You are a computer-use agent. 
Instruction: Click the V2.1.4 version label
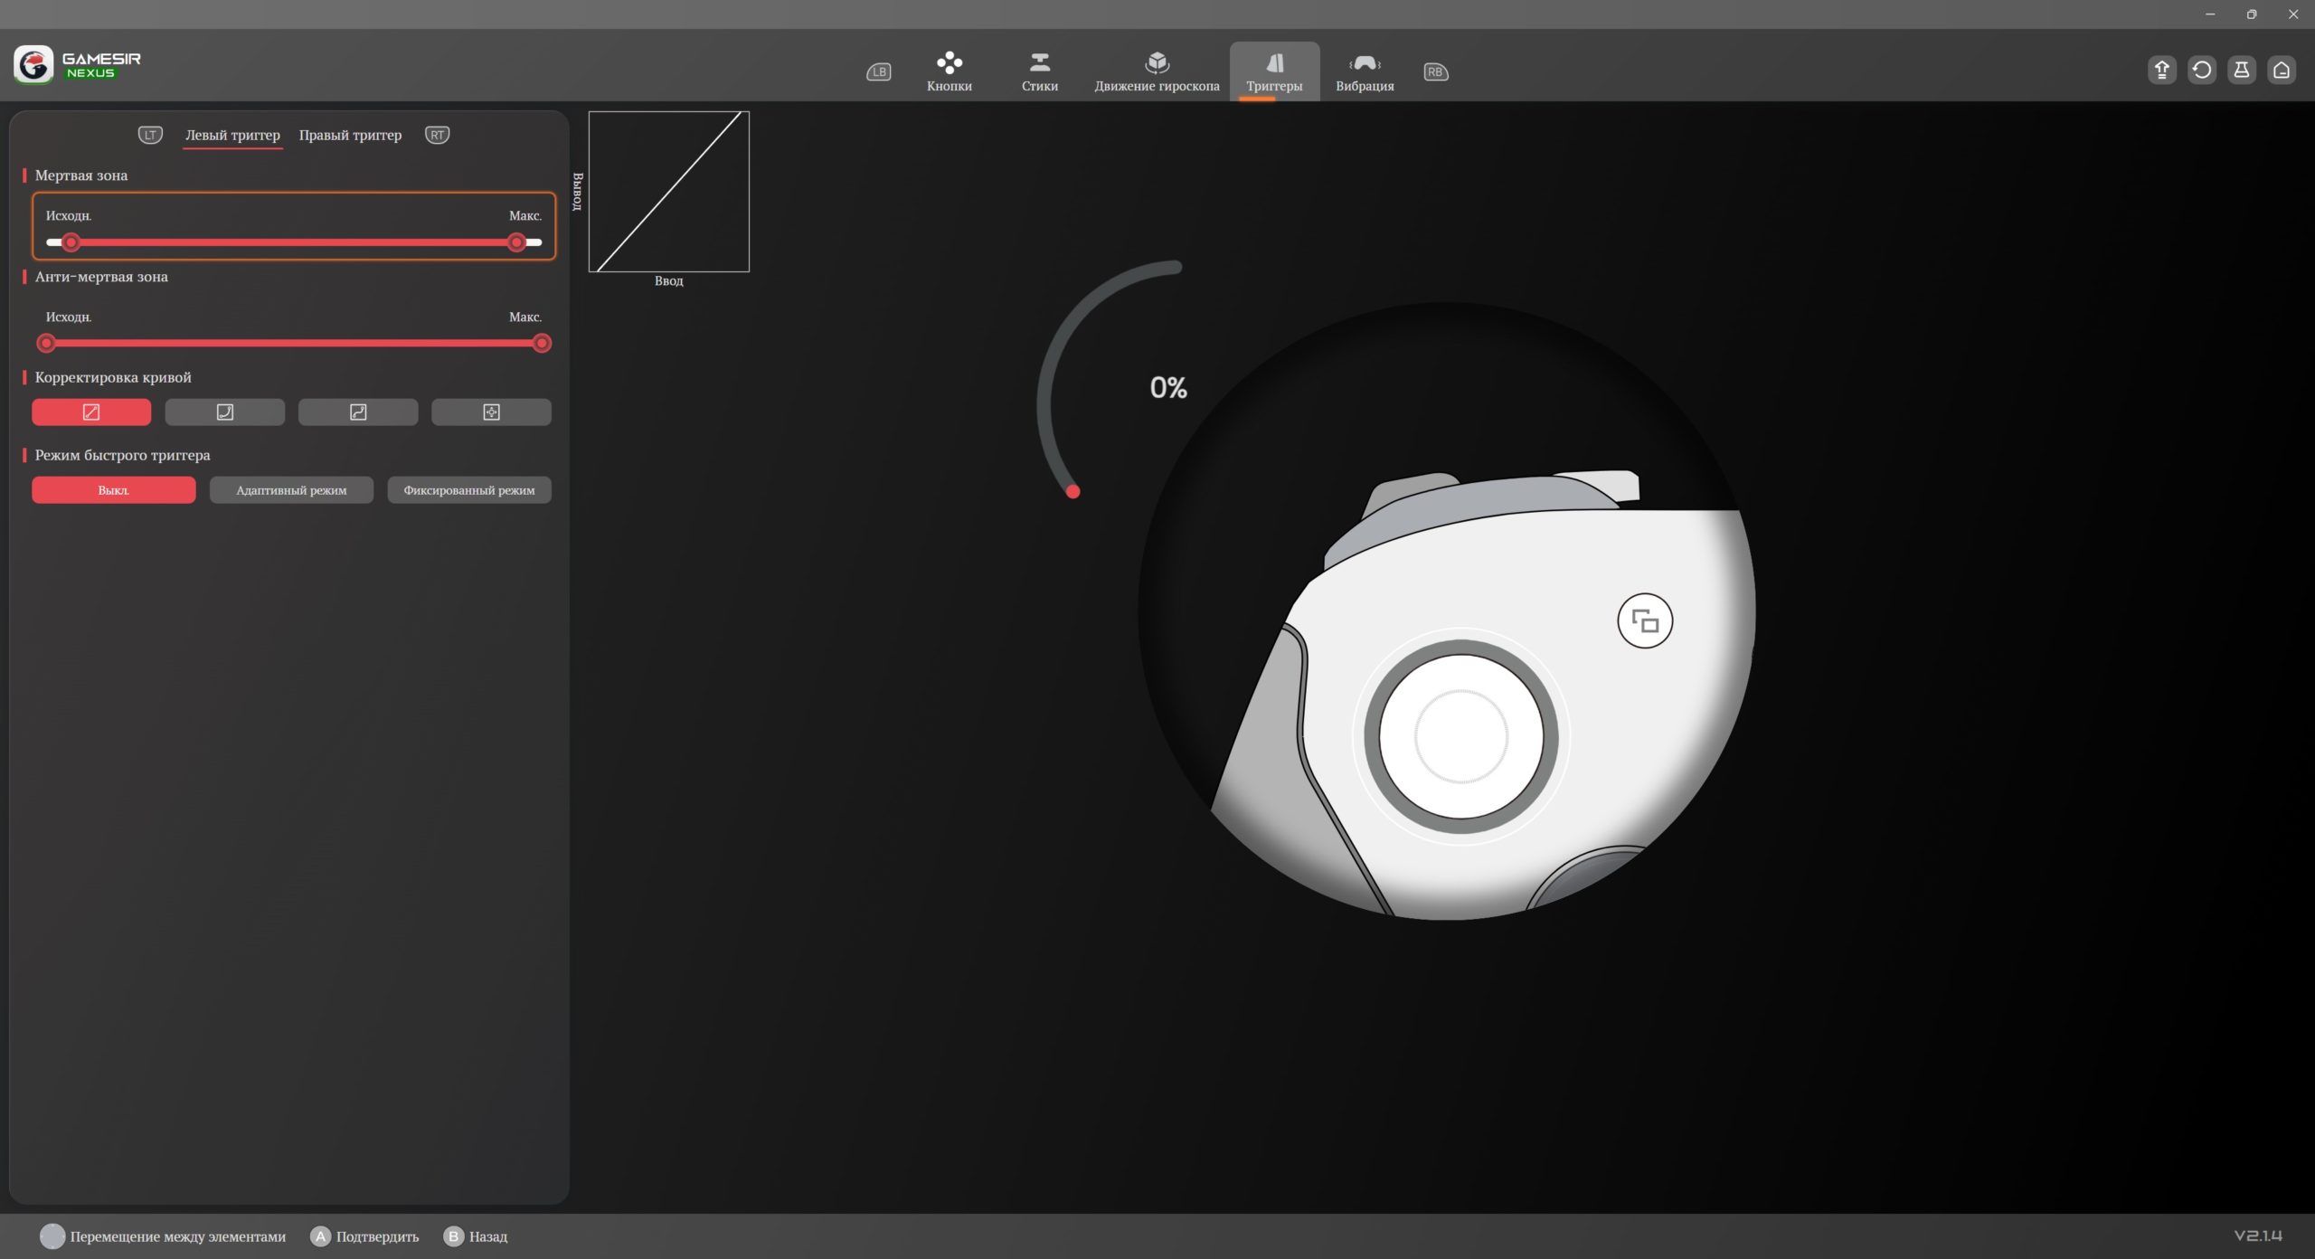pos(2258,1235)
